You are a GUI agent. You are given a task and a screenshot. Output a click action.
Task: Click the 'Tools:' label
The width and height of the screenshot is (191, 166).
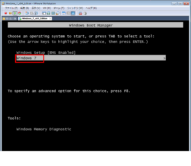[14, 118]
